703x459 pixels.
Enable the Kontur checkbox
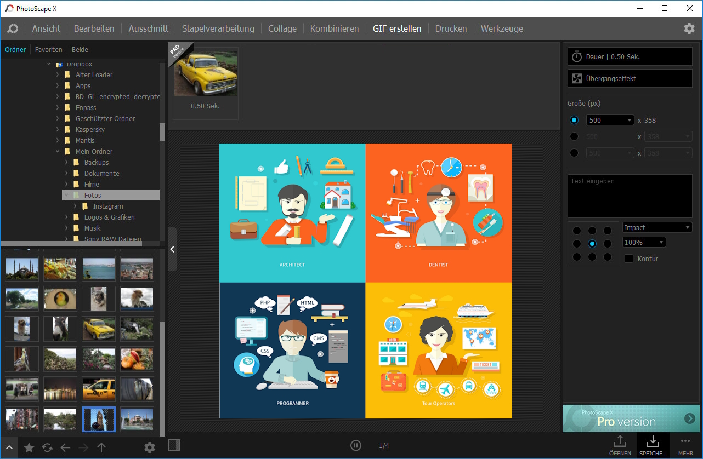tap(629, 259)
